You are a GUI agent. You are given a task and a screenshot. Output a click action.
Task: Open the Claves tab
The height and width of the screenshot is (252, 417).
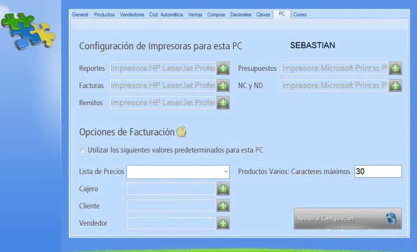pos(263,15)
